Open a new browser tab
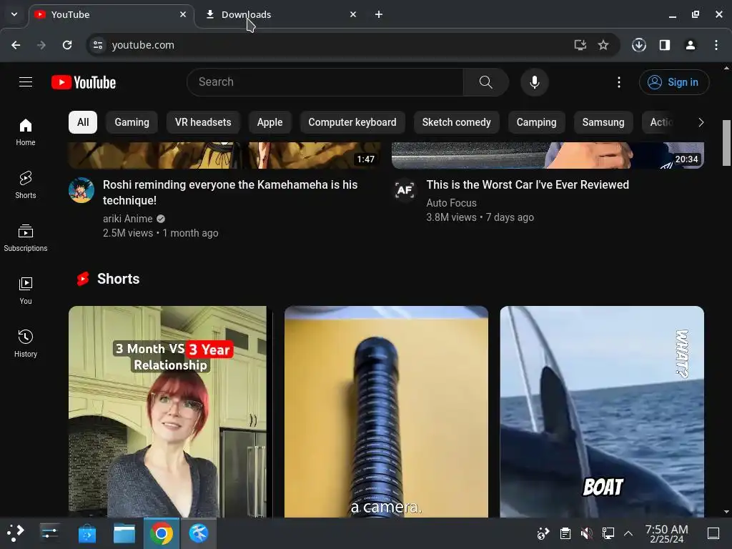Viewport: 732px width, 549px height. pyautogui.click(x=379, y=14)
